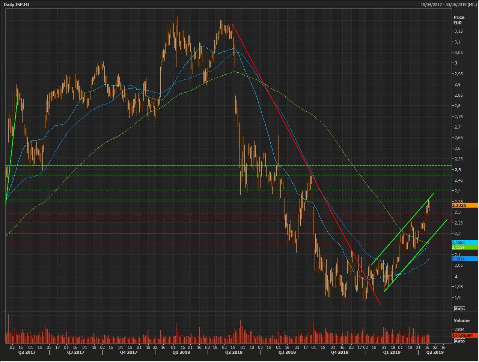479x362 pixels.
Task: Click the Auto button on the volume axis
Action: point(459,341)
